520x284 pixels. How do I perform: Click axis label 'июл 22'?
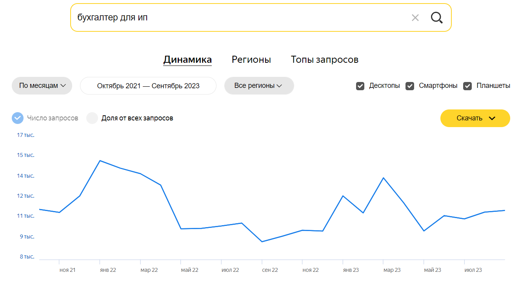point(230,270)
